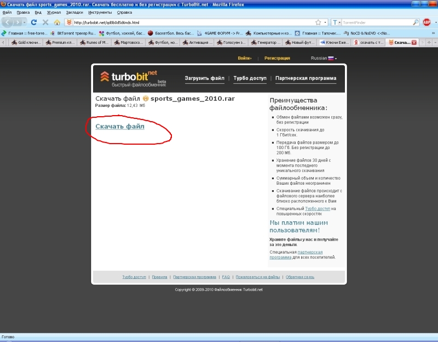The height and width of the screenshot is (342, 438).
Task: Click the URL address field
Action: point(193,22)
